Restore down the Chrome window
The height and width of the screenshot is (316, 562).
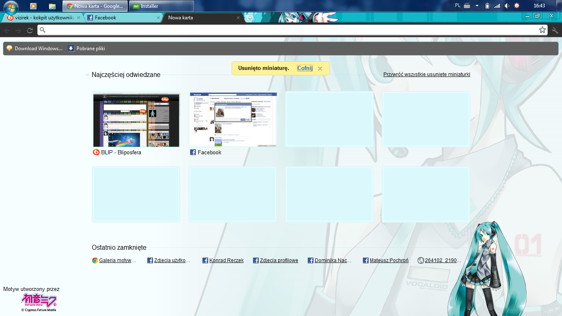(537, 16)
